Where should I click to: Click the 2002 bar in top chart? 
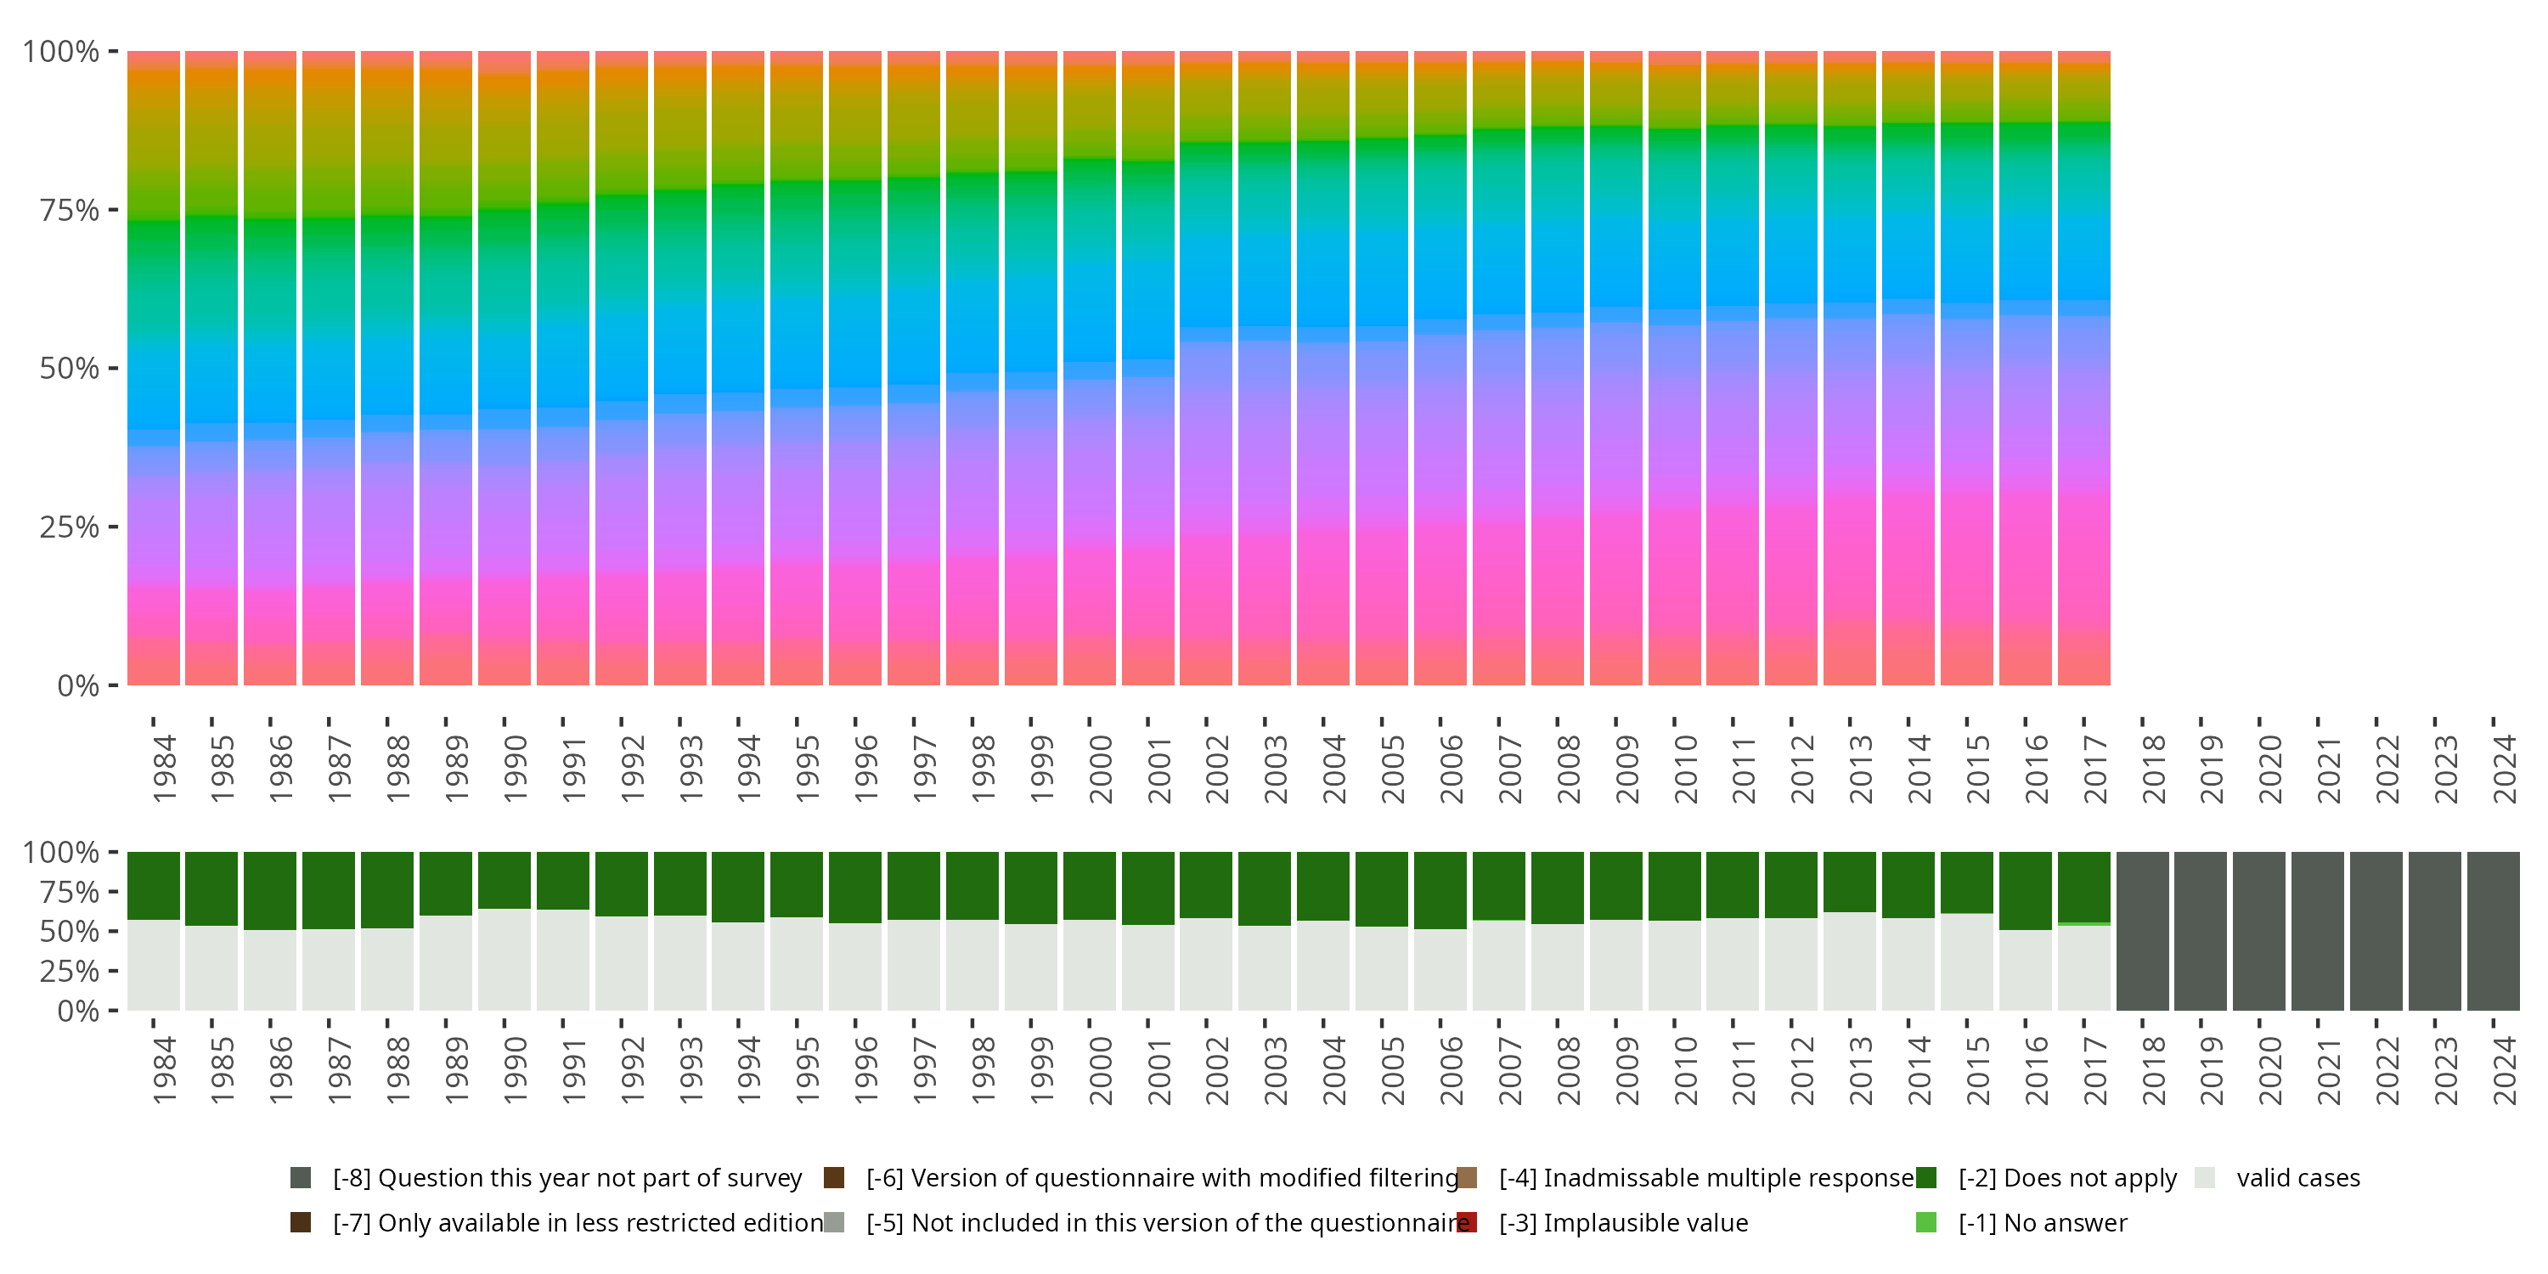1206,368
